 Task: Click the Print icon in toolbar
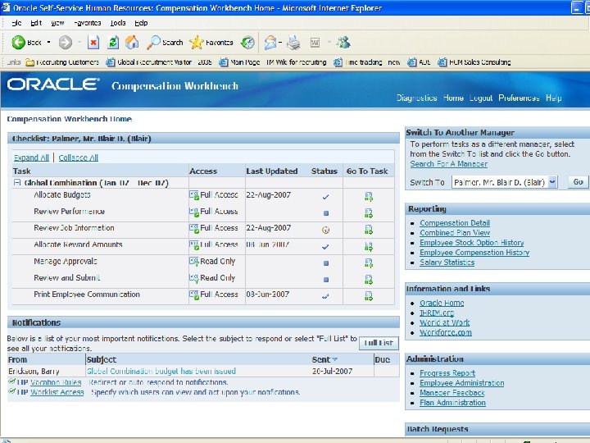tap(293, 43)
